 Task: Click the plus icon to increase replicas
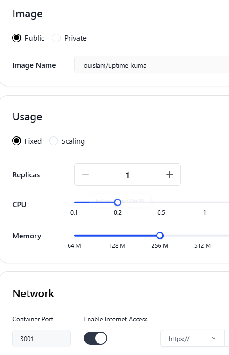click(169, 174)
